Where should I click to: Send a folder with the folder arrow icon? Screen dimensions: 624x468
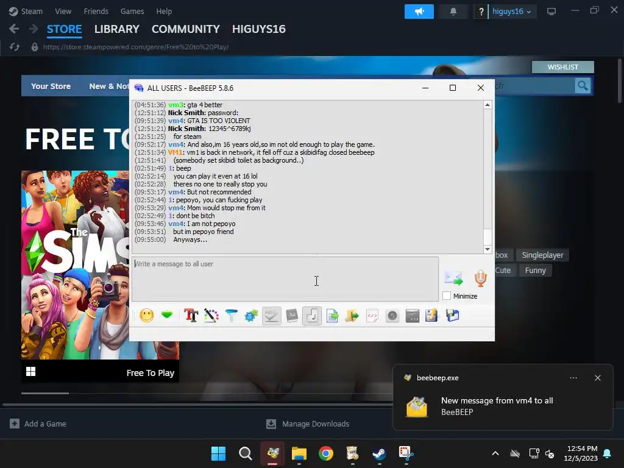pyautogui.click(x=352, y=316)
